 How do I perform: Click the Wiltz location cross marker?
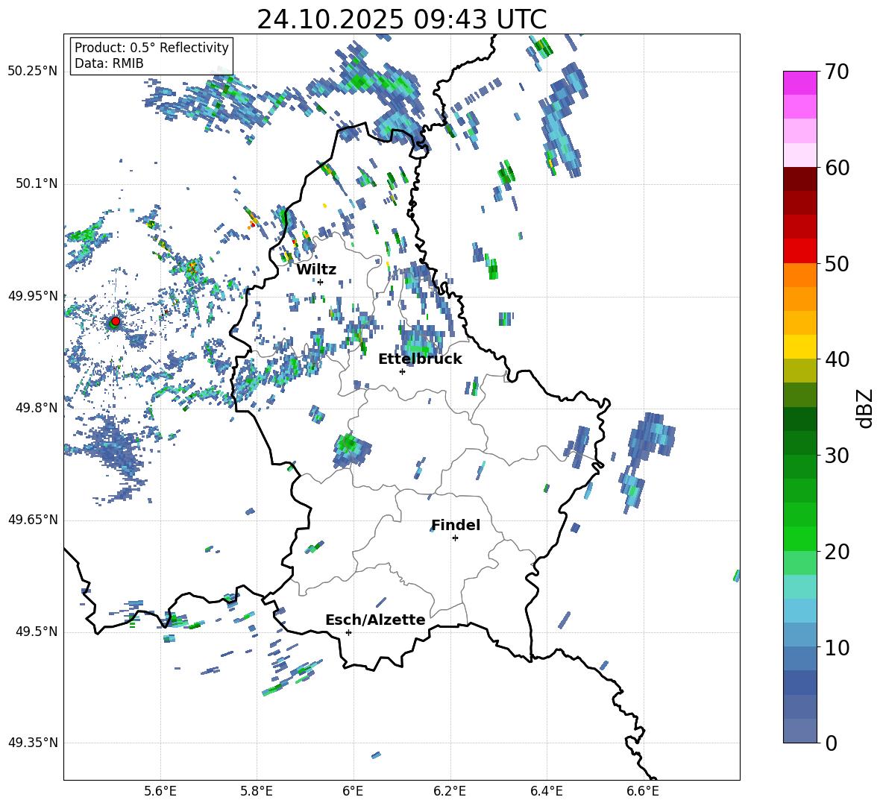pos(321,282)
